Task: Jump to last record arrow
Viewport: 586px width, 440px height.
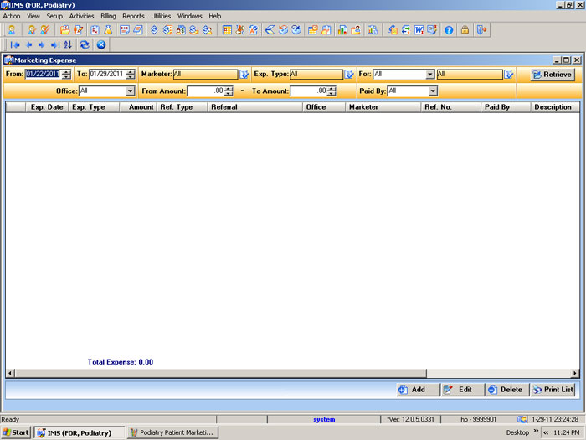Action: point(55,45)
